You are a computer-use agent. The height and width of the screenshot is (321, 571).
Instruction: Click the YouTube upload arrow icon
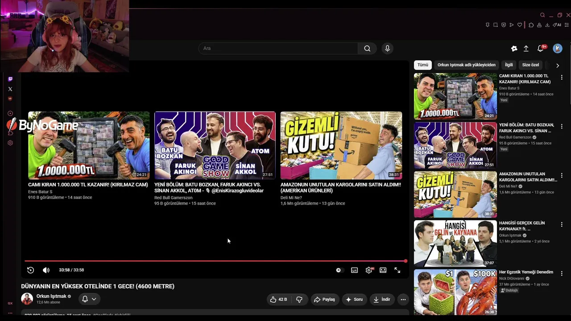(526, 49)
